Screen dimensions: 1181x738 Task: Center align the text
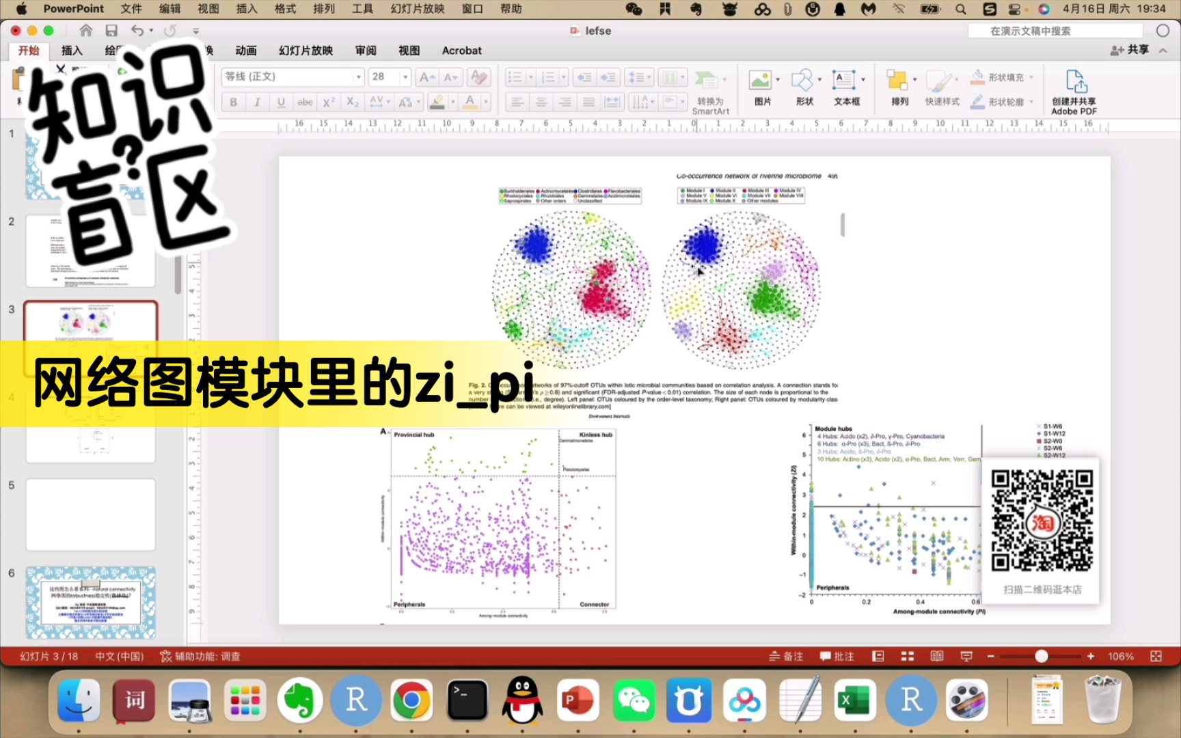pyautogui.click(x=541, y=102)
